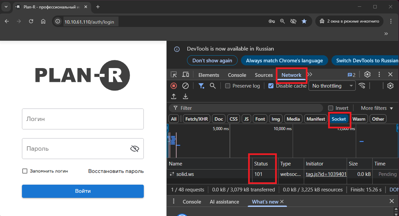399x216 pixels.
Task: Click the import HAR upload icon
Action: point(174,96)
